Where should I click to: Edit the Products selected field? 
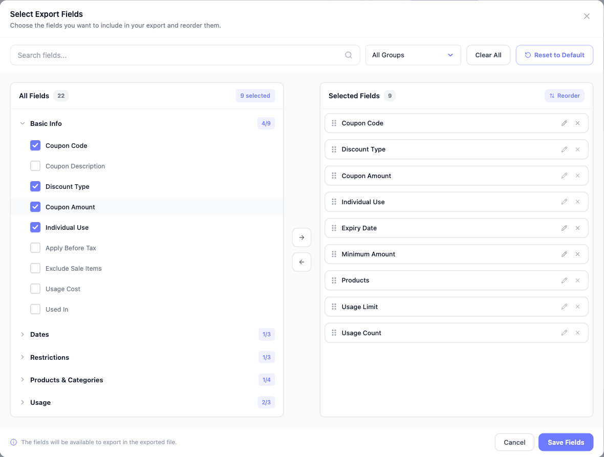pyautogui.click(x=564, y=280)
